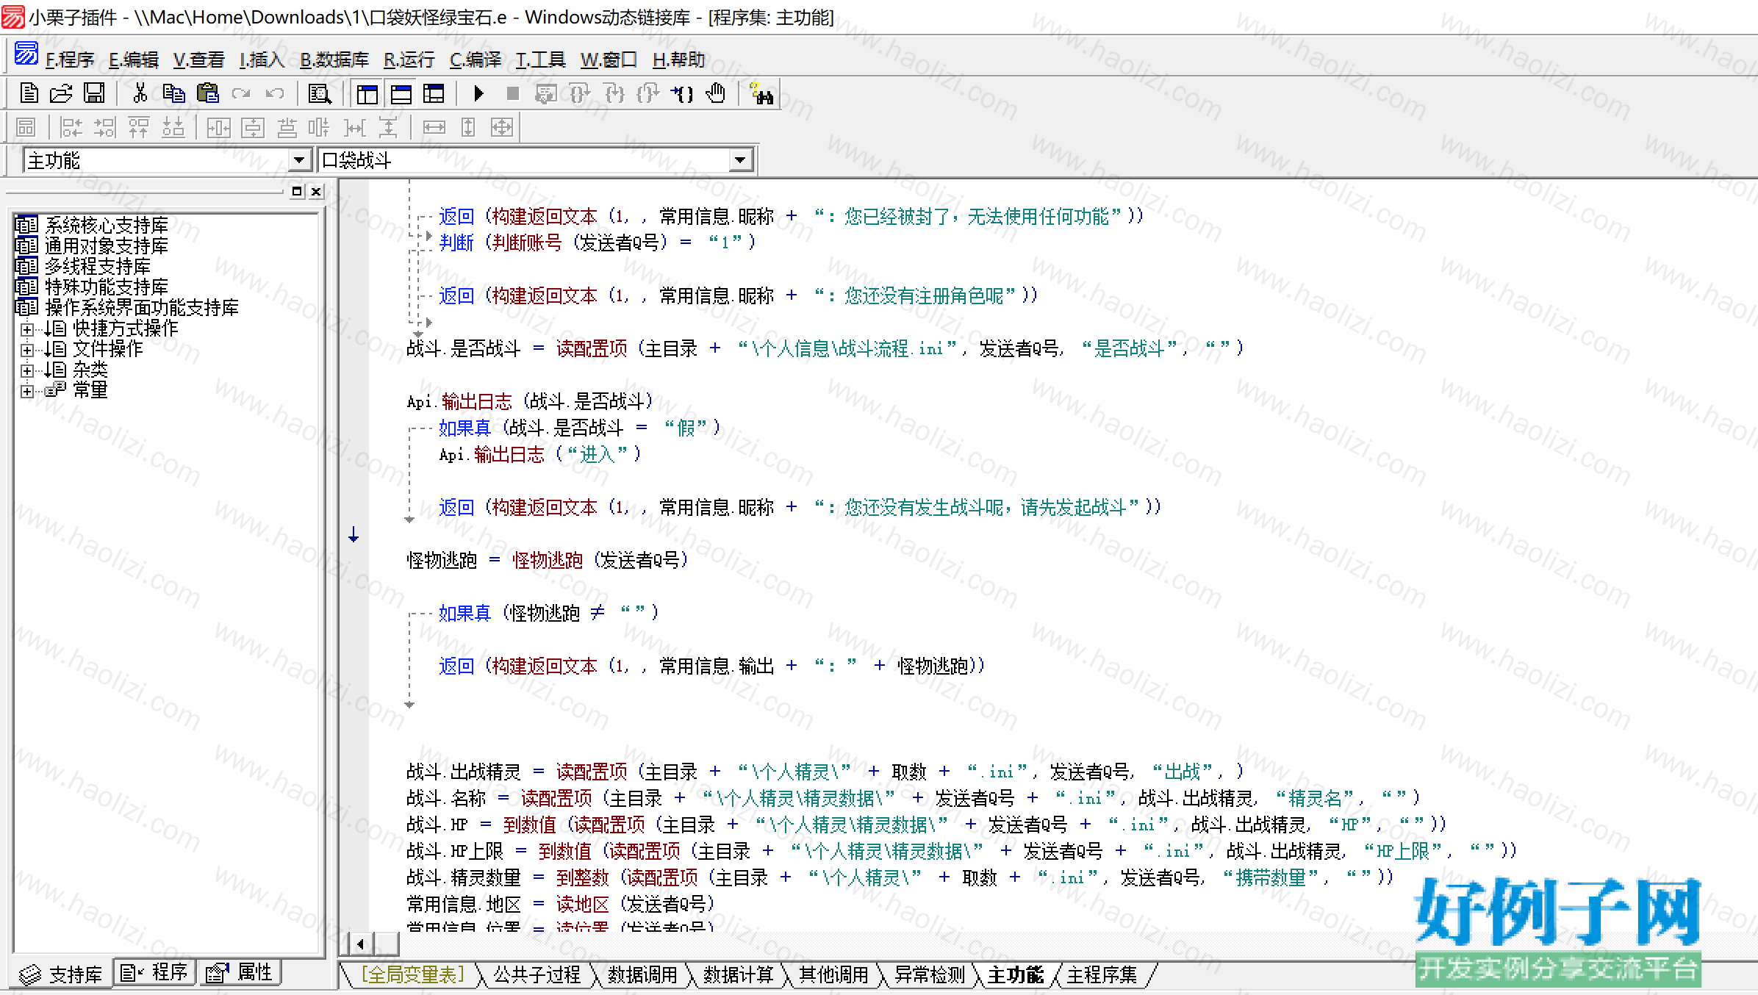Open the 主功能 program set dropdown
This screenshot has width=1758, height=995.
pos(298,160)
